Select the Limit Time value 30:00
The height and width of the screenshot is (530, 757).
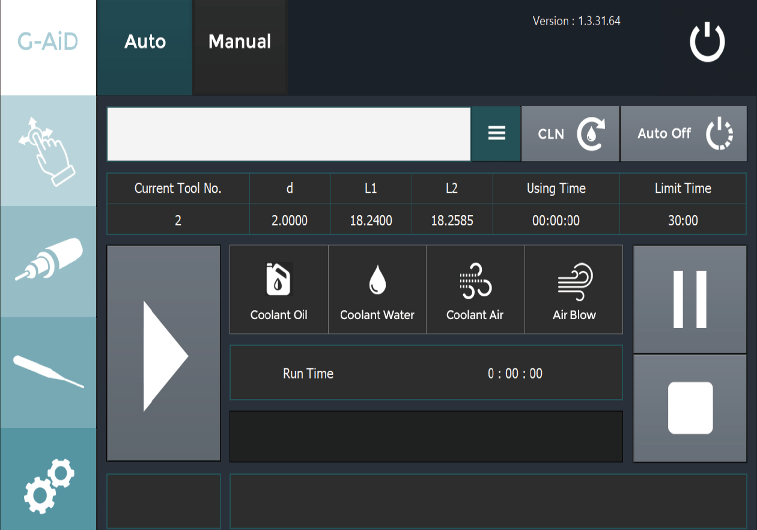[x=683, y=221]
